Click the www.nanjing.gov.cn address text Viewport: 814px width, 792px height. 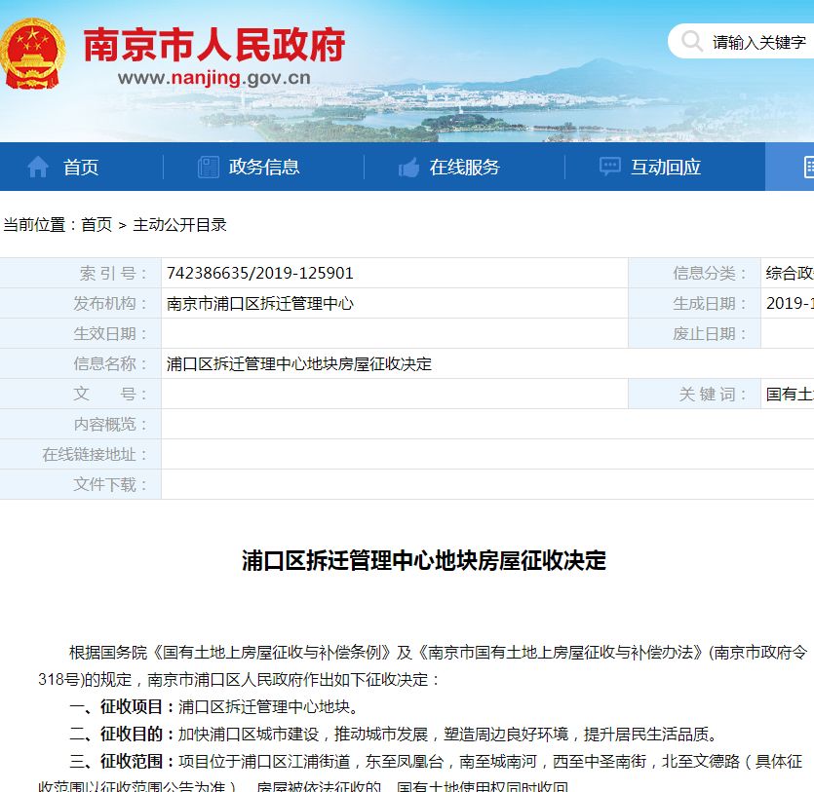[214, 73]
